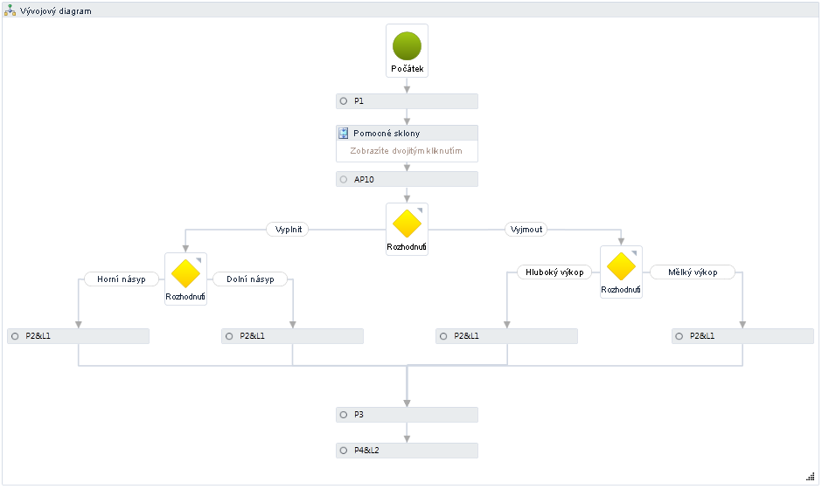The width and height of the screenshot is (822, 489).
Task: Select P2&L1 activity under Horní násyp
Action: click(79, 336)
